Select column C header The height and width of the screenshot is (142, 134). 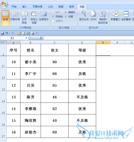55,43
